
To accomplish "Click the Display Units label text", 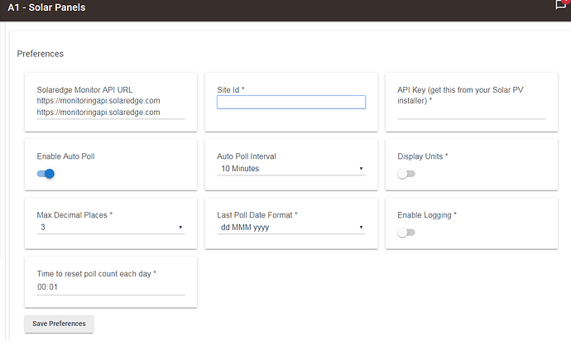I will point(420,156).
